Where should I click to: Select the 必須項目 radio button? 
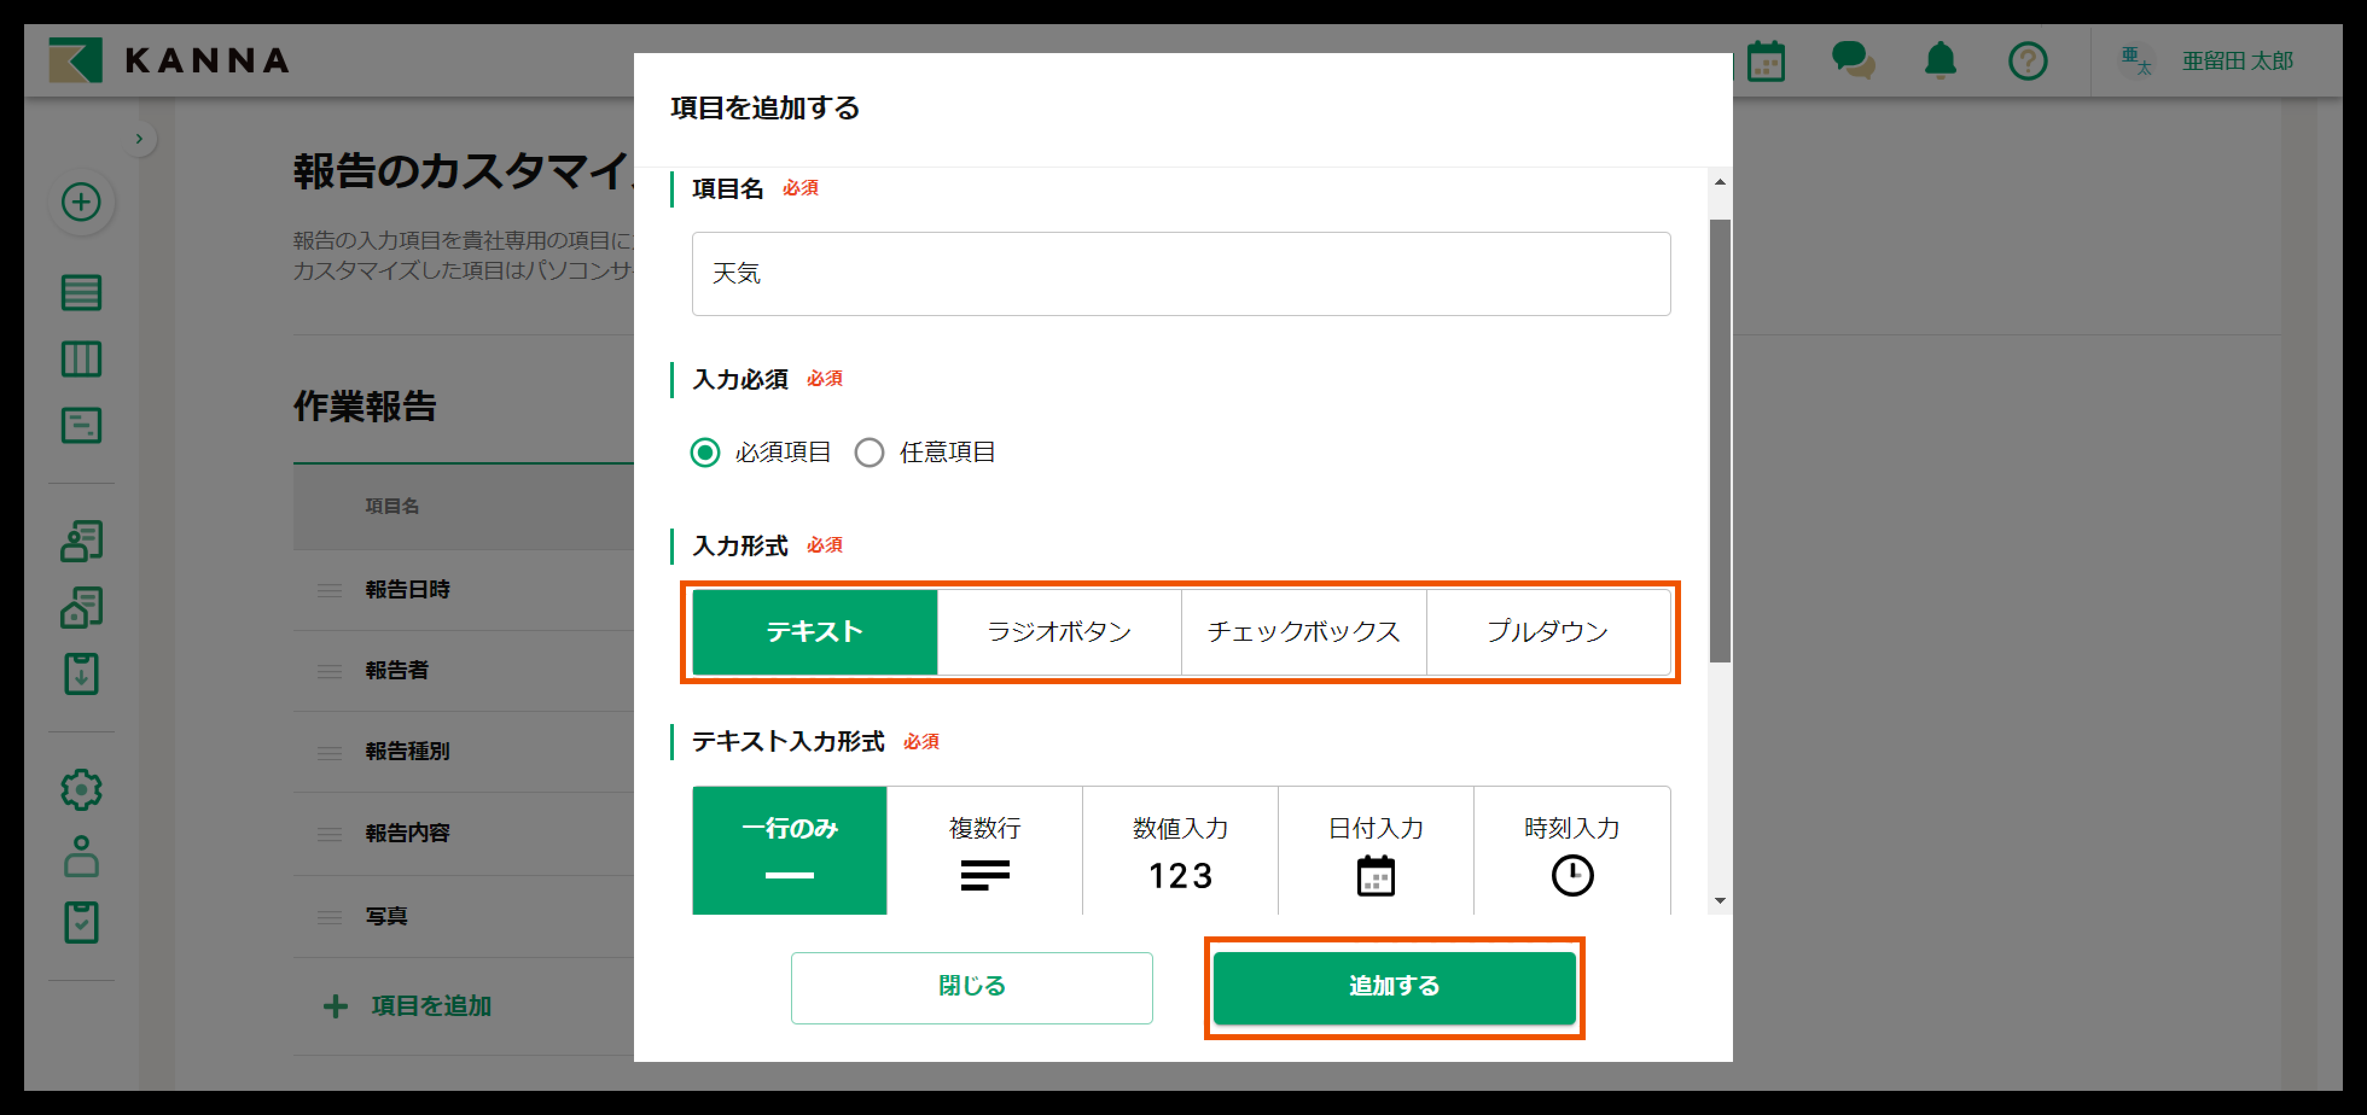705,452
